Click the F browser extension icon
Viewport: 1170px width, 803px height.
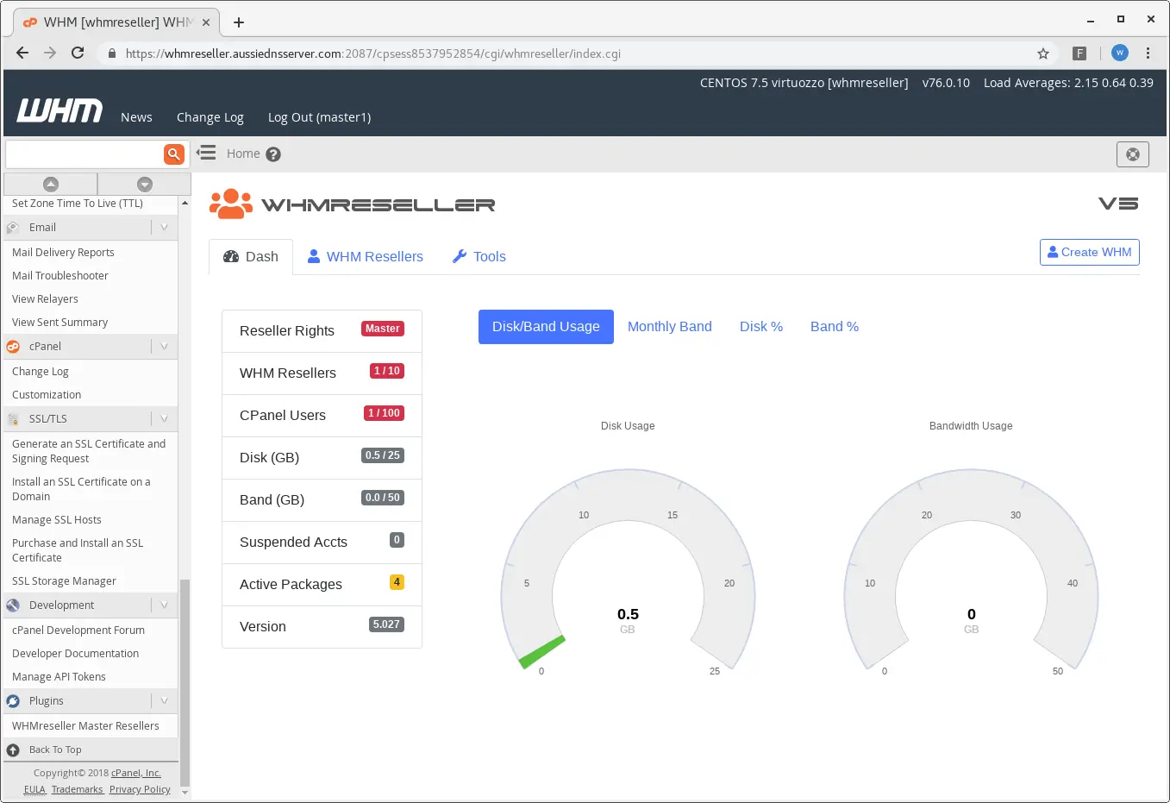click(1079, 53)
